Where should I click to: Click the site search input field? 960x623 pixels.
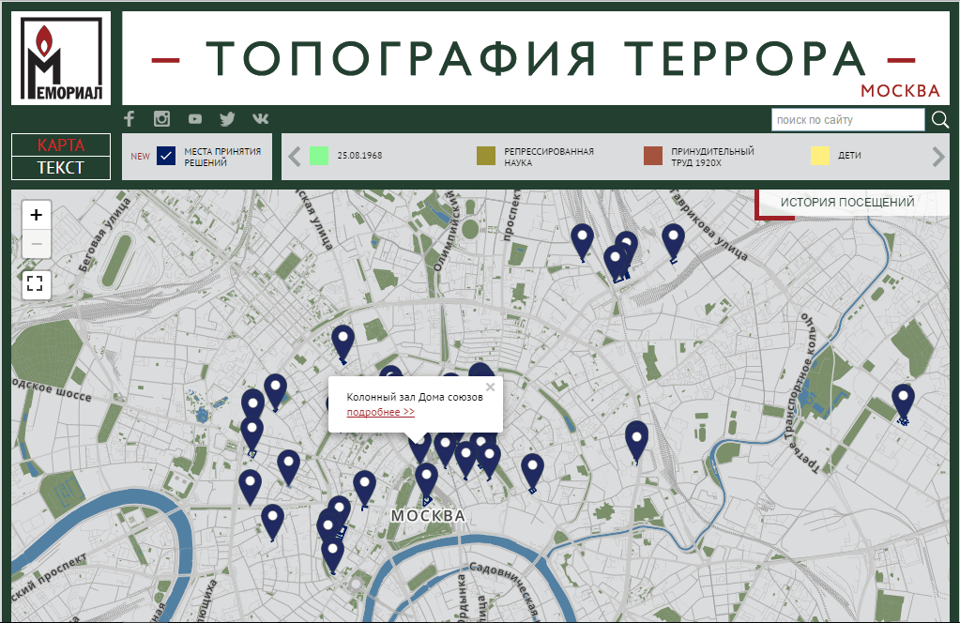[x=847, y=120]
